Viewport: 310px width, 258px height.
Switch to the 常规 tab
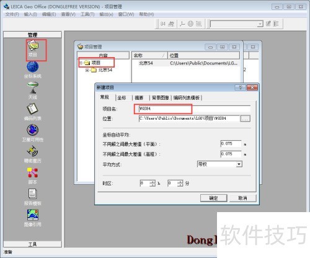pos(105,97)
